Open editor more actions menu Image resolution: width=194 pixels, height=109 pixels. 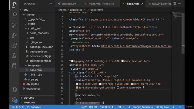point(180,4)
